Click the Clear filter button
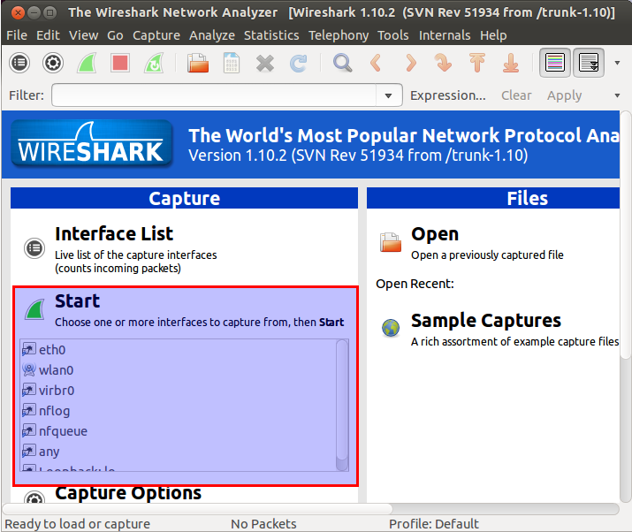Image resolution: width=632 pixels, height=532 pixels. 516,95
